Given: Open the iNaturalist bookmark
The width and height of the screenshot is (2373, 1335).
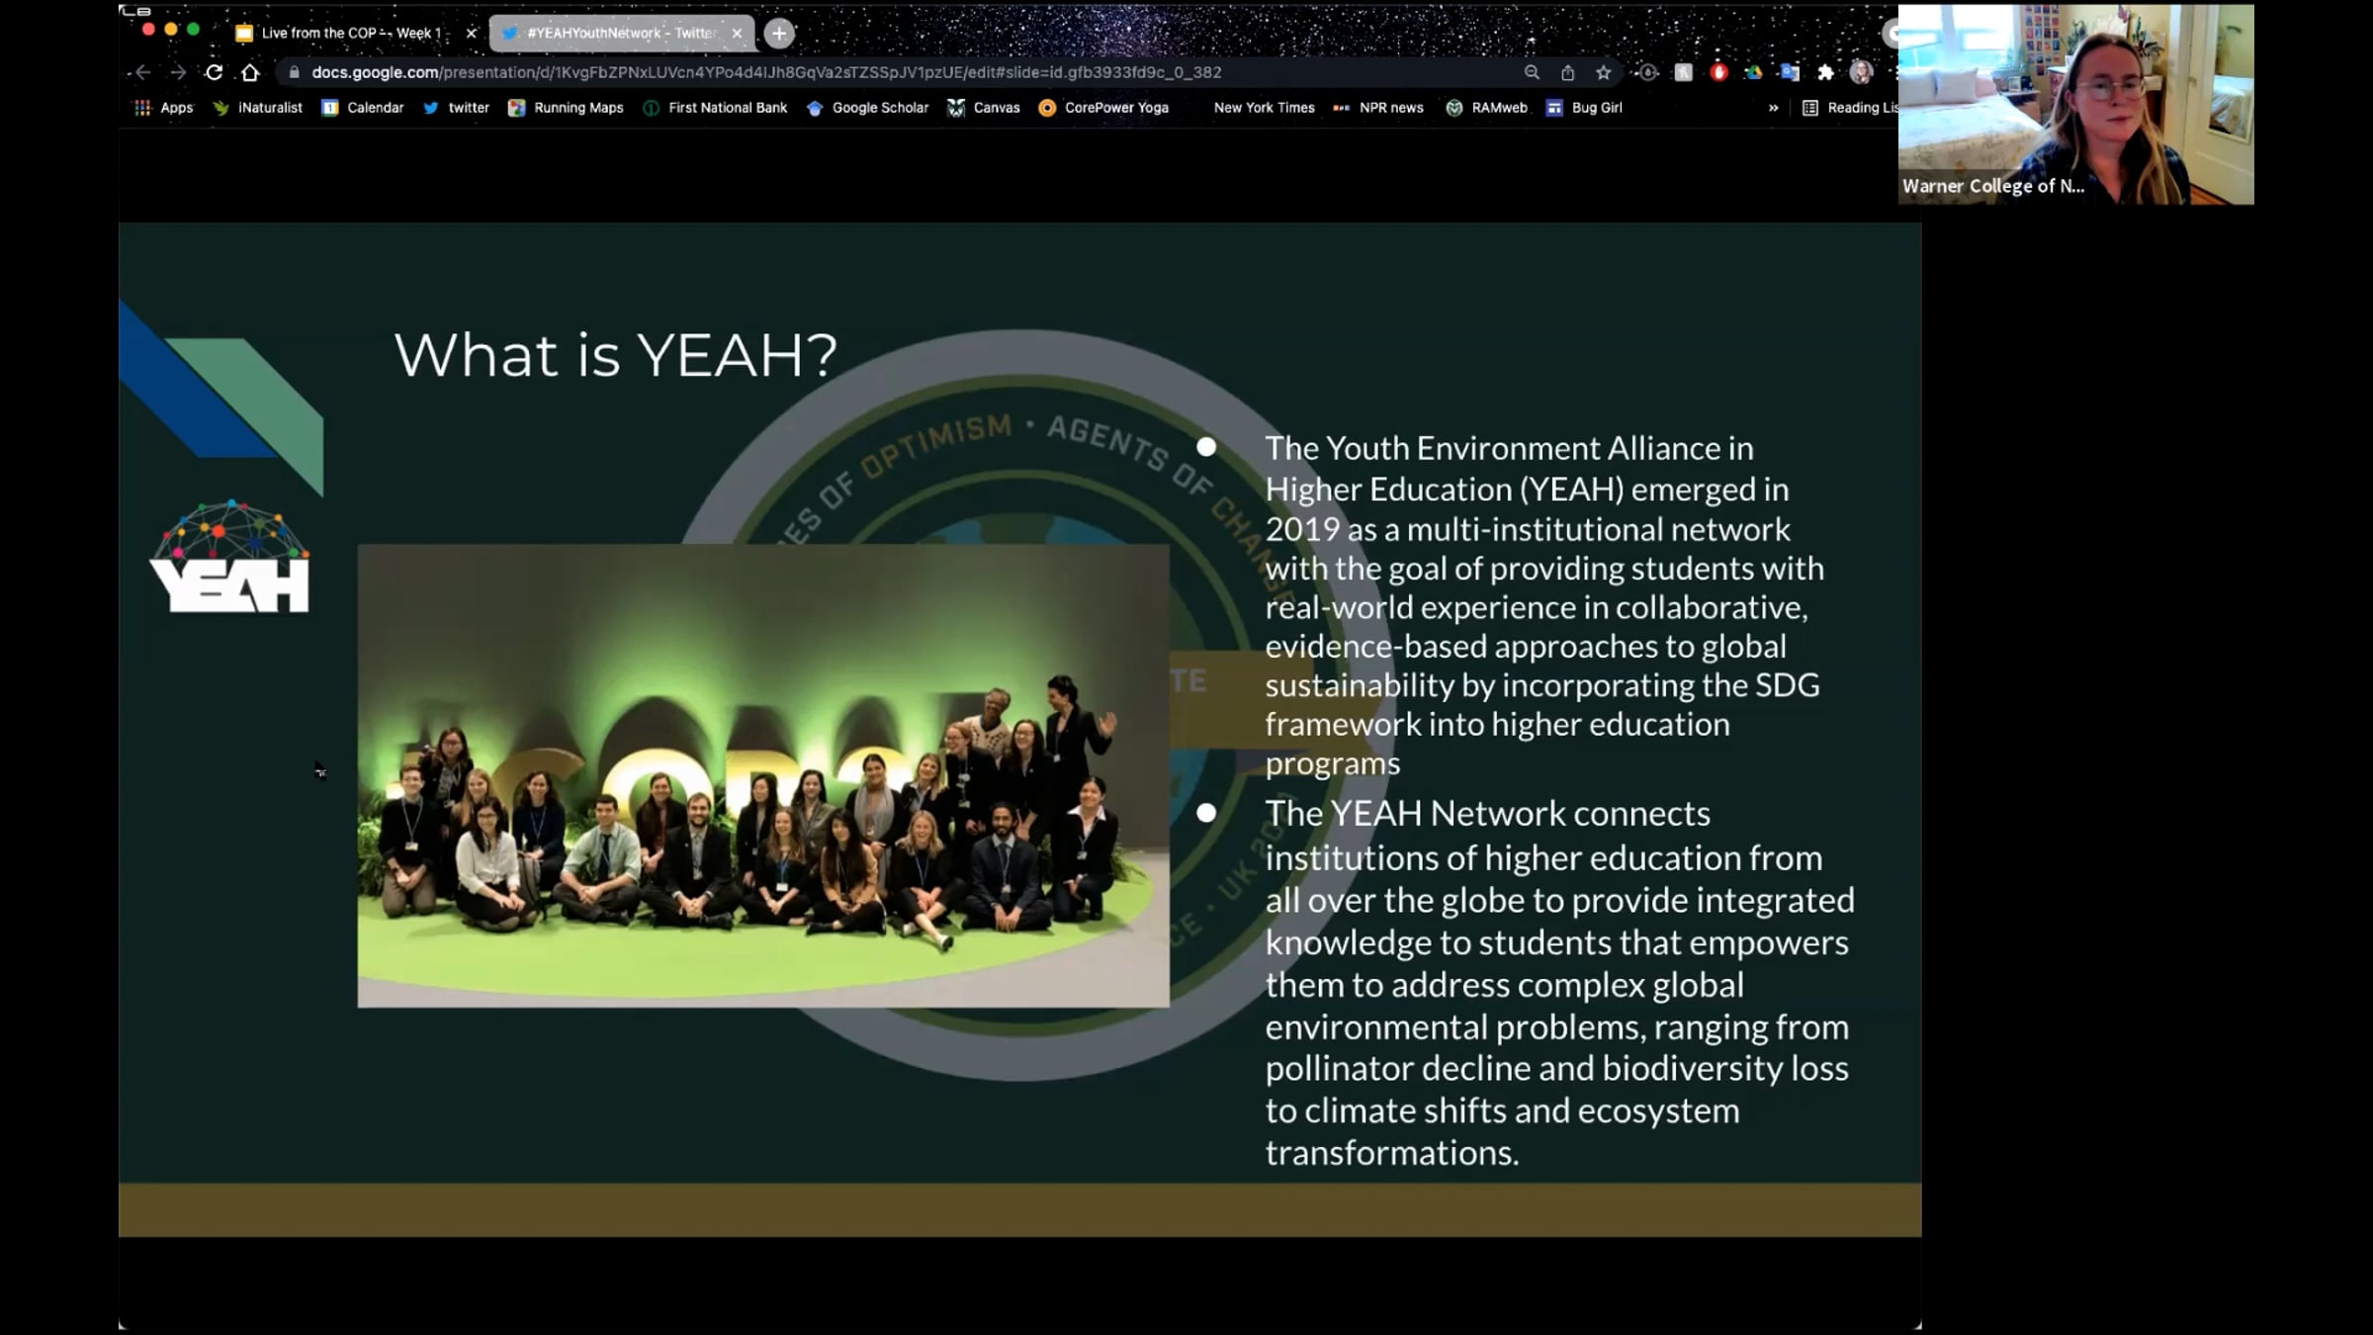Looking at the screenshot, I should click(x=258, y=108).
